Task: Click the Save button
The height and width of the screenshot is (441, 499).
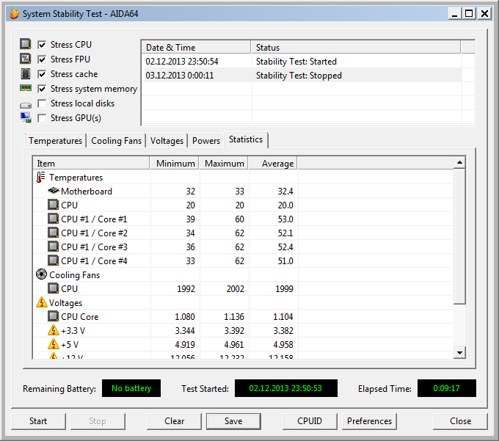Action: click(x=233, y=421)
